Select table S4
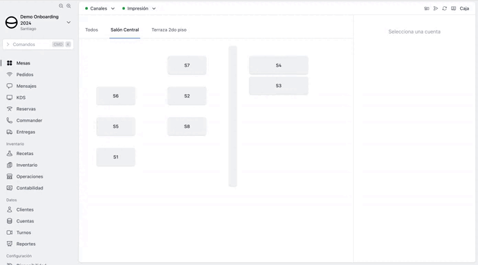Viewport: 478px width, 265px height. click(279, 65)
